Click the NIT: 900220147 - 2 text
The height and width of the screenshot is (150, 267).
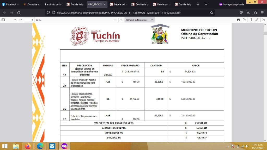click(196, 38)
